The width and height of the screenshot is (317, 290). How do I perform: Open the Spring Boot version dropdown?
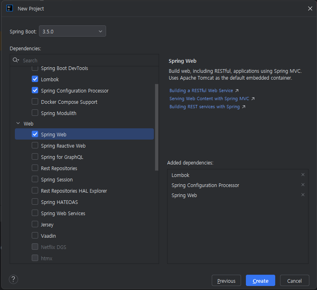click(x=72, y=31)
